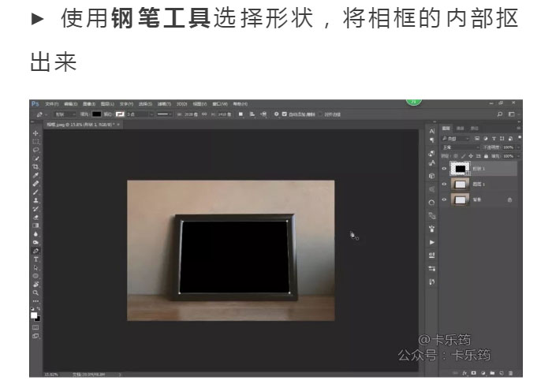Open the path arrangement options
This screenshot has width=552, height=384.
tap(263, 114)
